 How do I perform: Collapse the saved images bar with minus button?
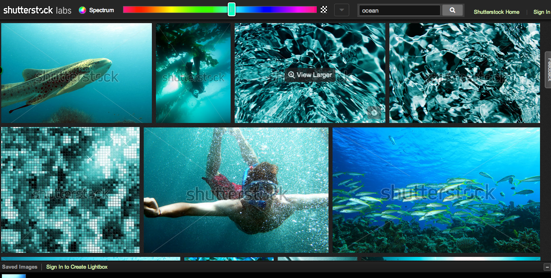pos(547,267)
